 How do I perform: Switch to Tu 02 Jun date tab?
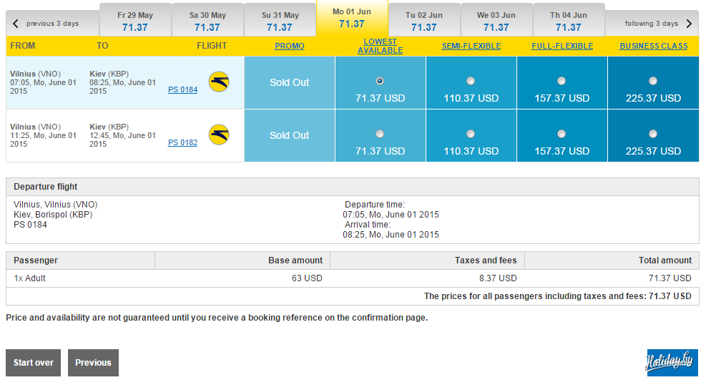[x=424, y=21]
